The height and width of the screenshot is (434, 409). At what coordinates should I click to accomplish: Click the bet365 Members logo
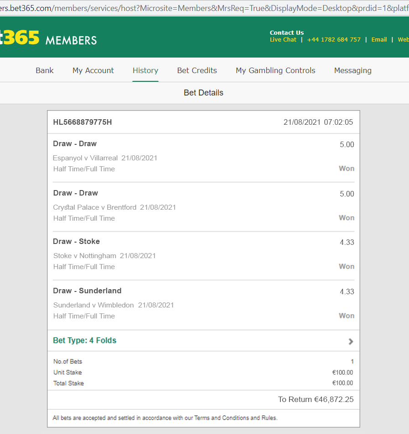coord(48,38)
